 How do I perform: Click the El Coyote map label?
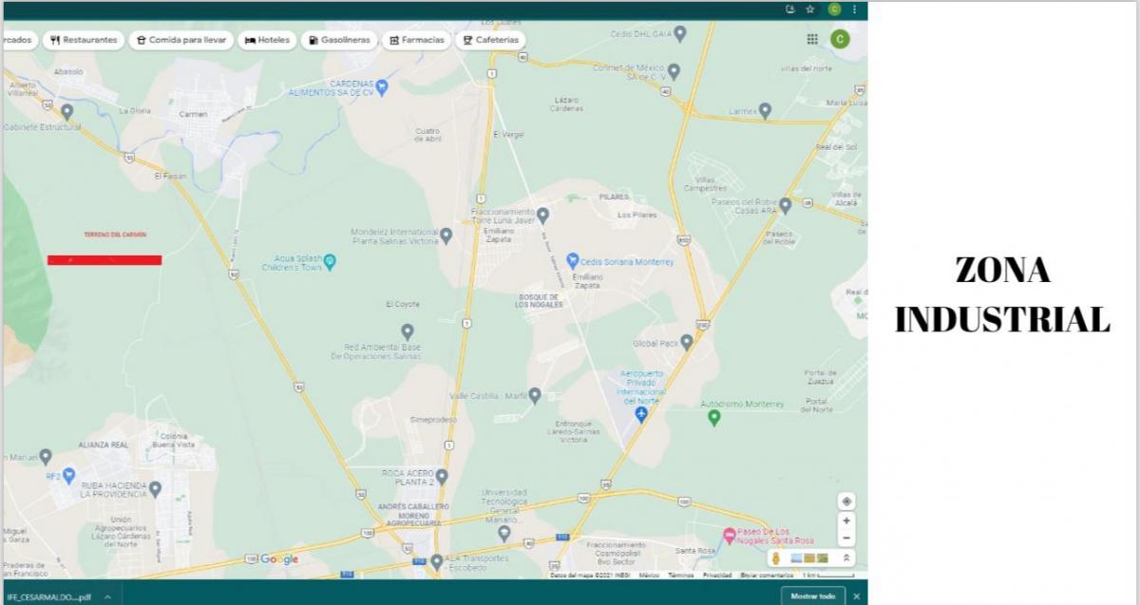(402, 304)
